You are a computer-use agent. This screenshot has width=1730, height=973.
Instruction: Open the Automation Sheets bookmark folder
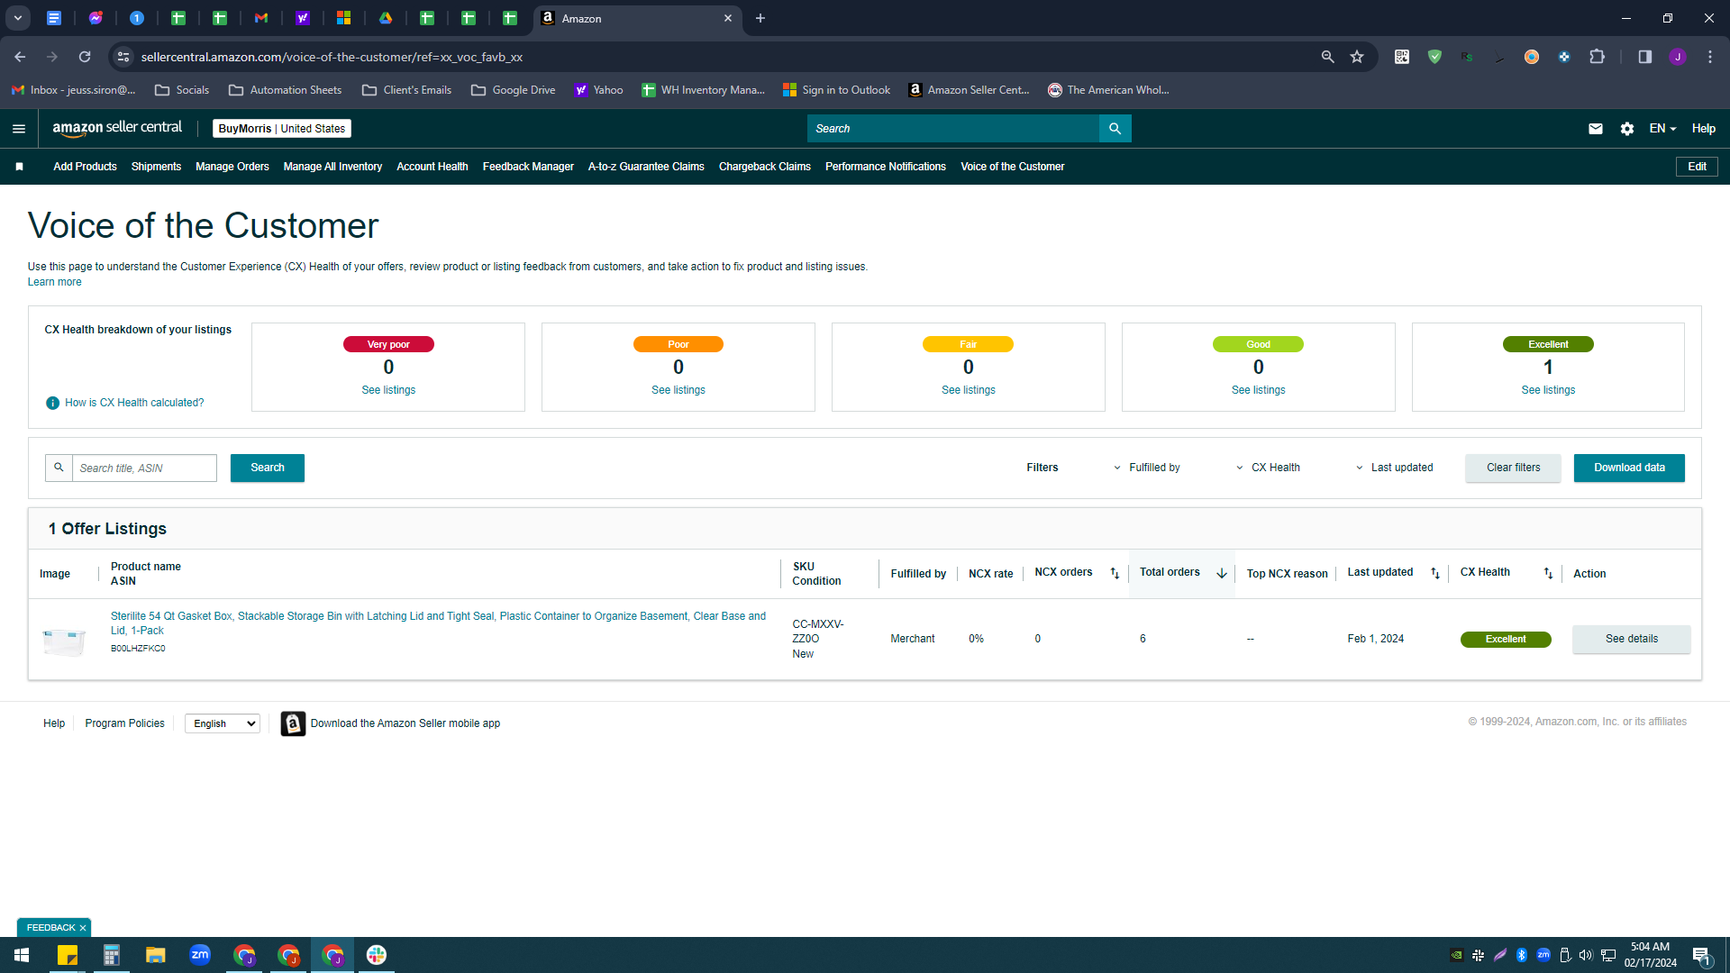[286, 90]
